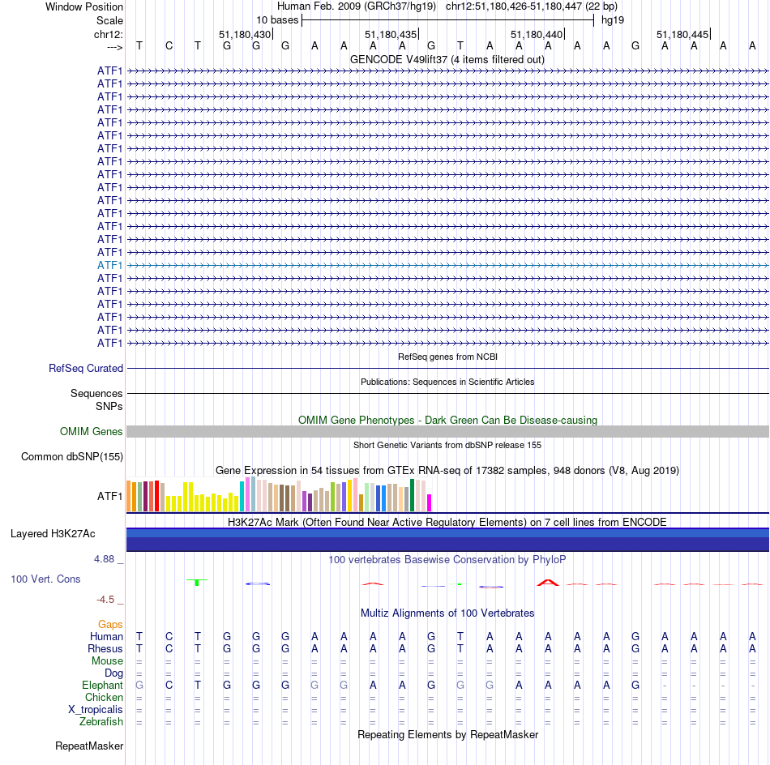Select the light-blue highlighted ATF1 transcript label
The height and width of the screenshot is (765, 770).
point(109,265)
